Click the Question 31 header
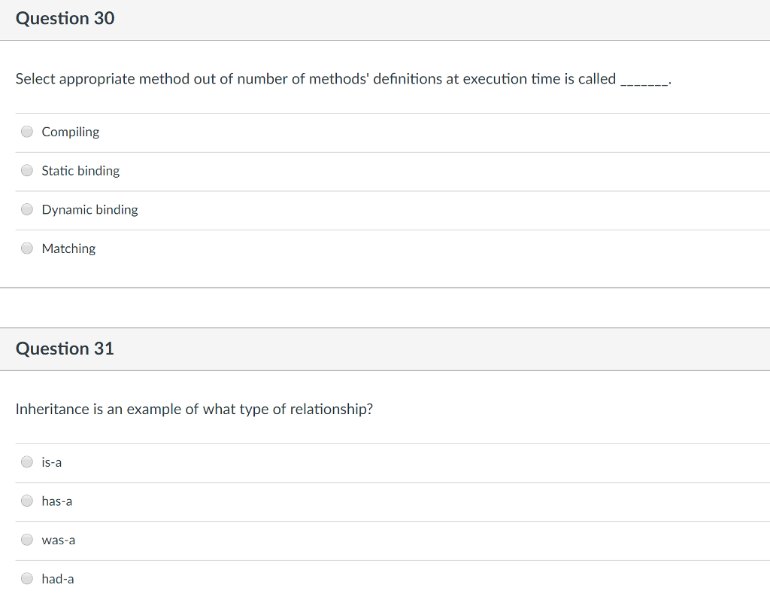The image size is (770, 603). point(65,349)
